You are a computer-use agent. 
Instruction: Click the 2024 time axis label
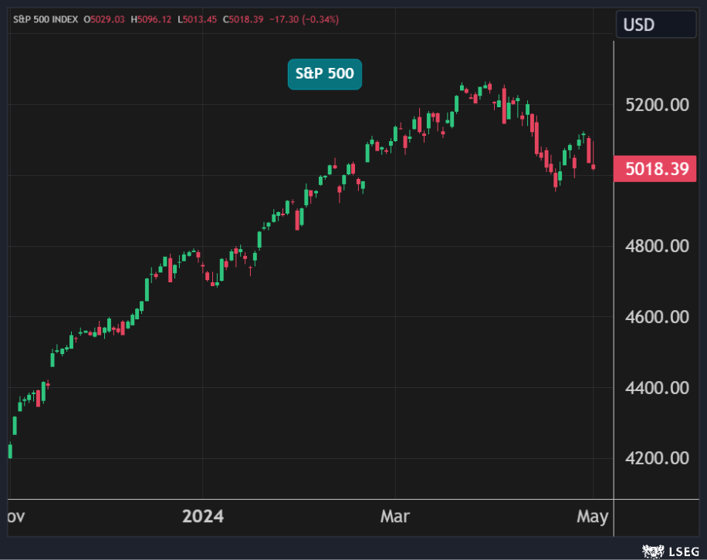[203, 516]
